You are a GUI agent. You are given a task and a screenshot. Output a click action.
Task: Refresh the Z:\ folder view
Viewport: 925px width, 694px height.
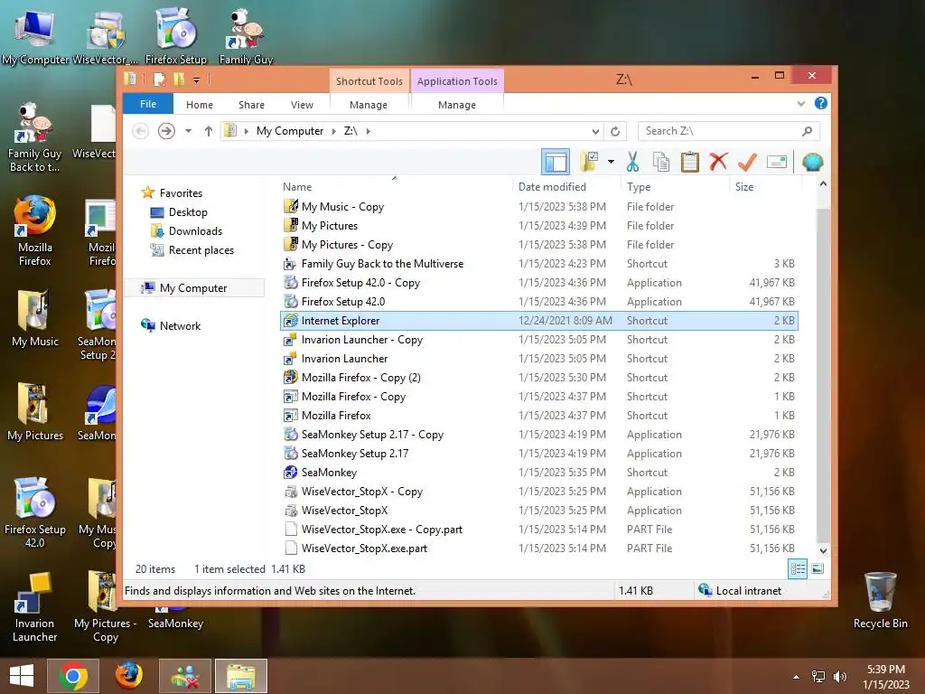tap(615, 131)
